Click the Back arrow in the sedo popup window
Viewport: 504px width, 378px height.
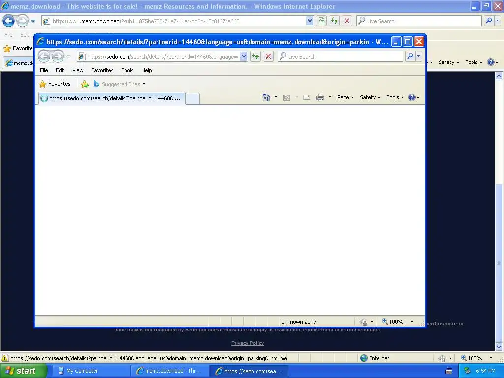pos(44,57)
